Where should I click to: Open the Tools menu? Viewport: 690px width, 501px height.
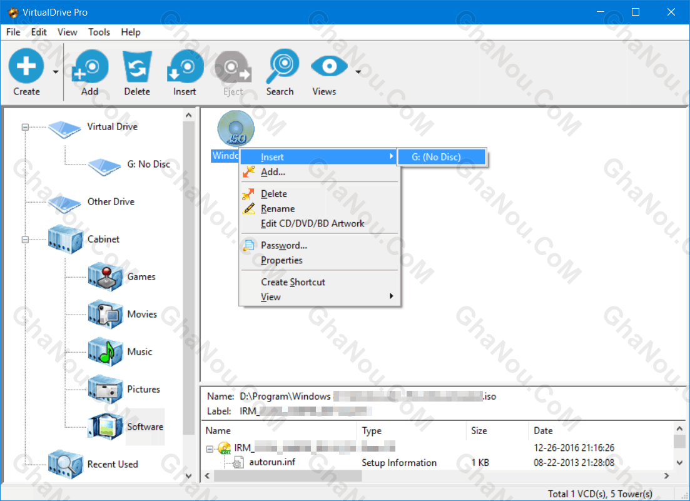(x=99, y=32)
